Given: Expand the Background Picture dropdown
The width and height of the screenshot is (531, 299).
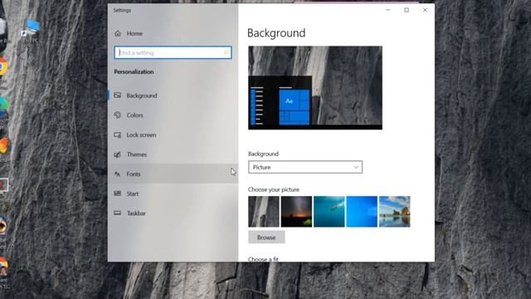Looking at the screenshot, I should tap(305, 167).
